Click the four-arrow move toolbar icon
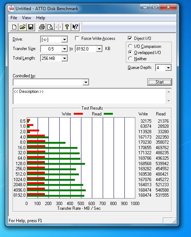 click(x=59, y=27)
